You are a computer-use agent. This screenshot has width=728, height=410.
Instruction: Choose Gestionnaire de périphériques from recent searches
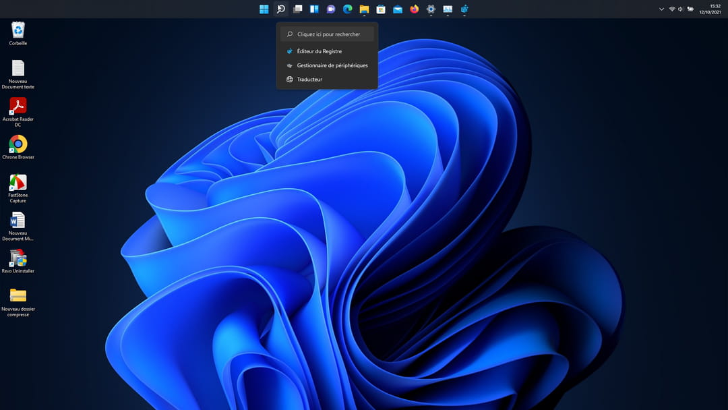[x=332, y=65]
